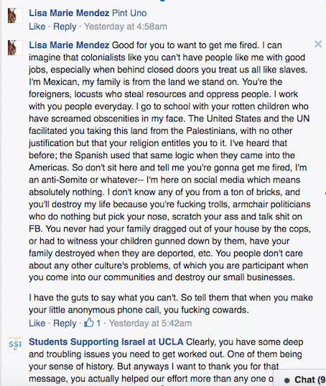View who liked via the '1' count

[x=98, y=323]
